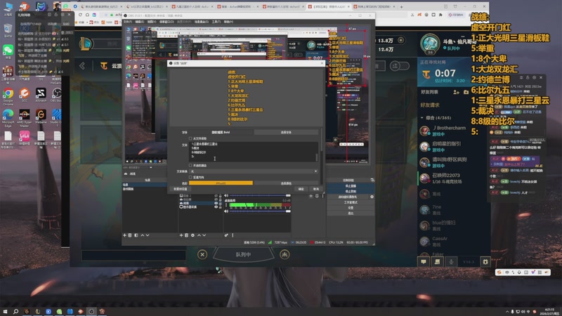Open virtual camera settings gear in OBS controls

pos(372,197)
